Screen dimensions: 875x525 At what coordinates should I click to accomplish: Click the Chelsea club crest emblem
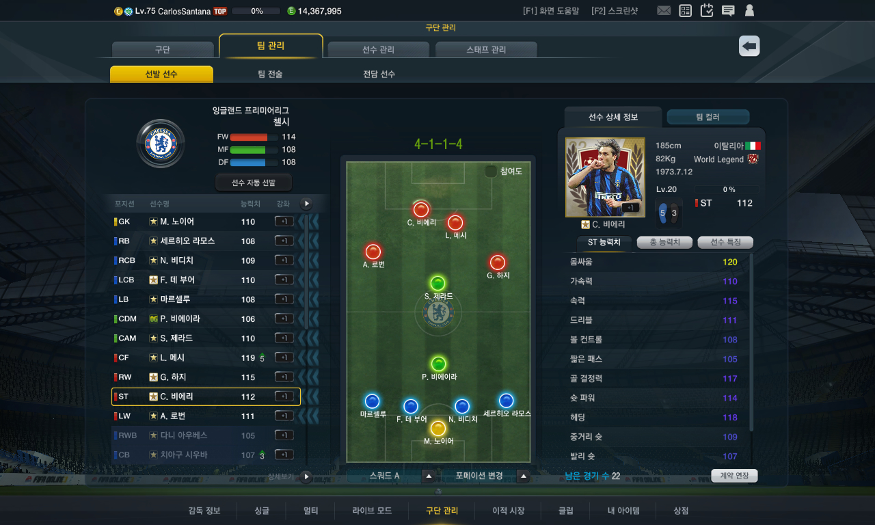pyautogui.click(x=161, y=144)
